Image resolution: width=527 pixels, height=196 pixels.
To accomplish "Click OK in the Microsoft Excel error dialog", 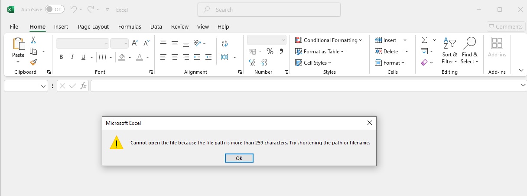I will [x=239, y=158].
